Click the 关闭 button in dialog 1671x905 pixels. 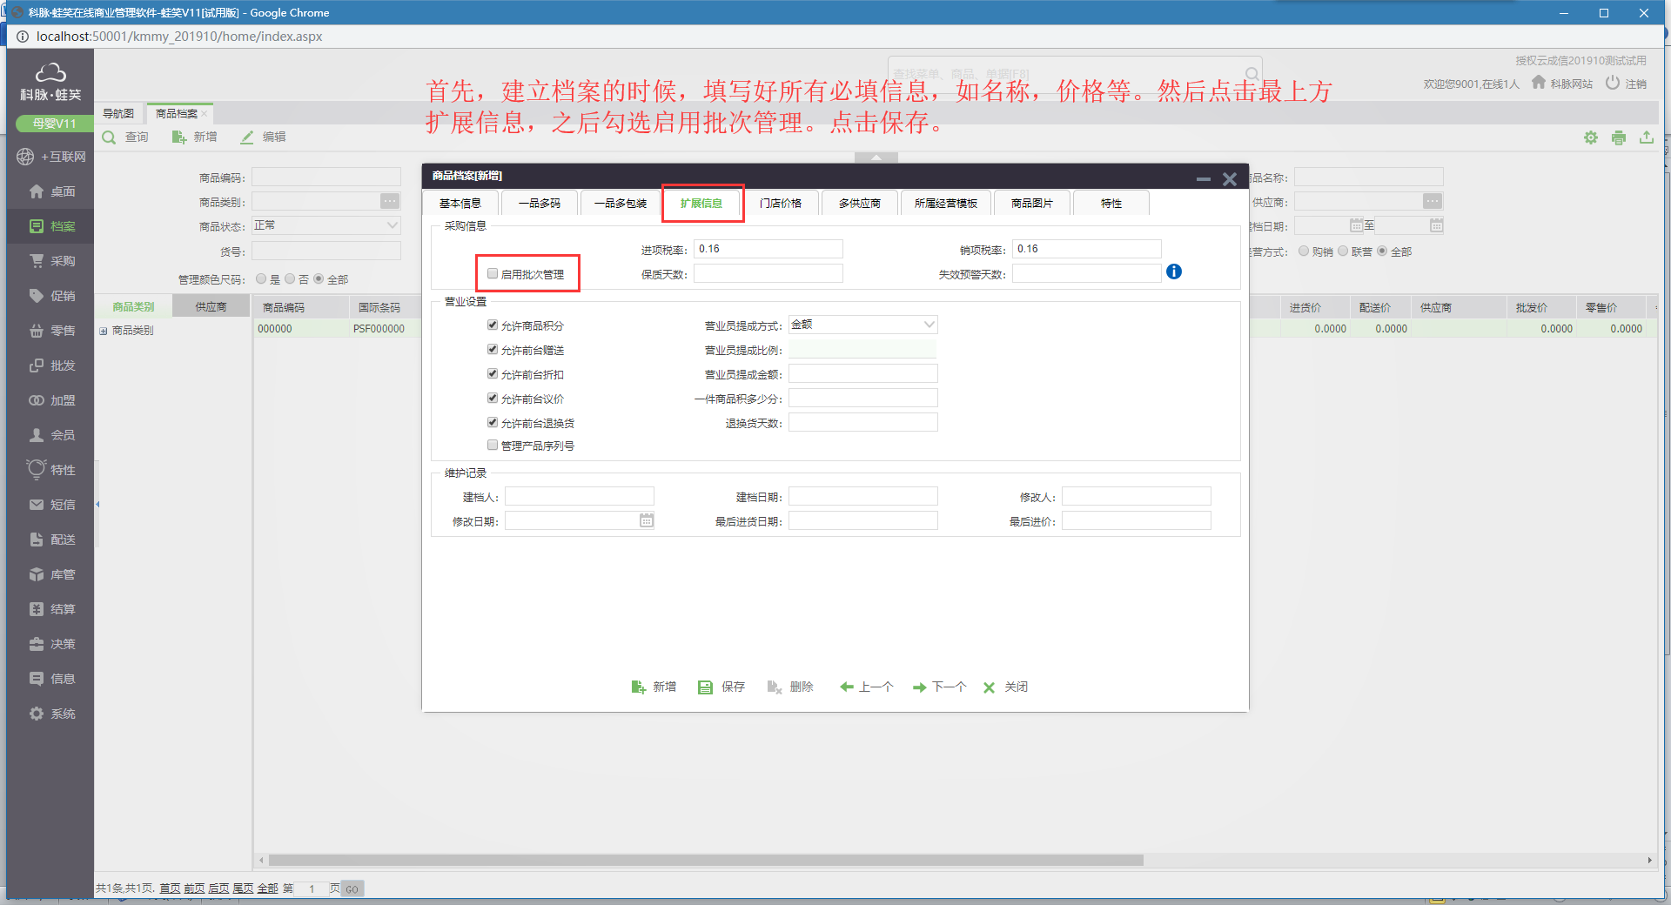click(1005, 687)
